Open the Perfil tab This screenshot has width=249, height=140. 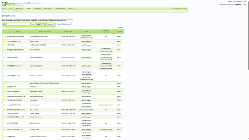point(11,8)
